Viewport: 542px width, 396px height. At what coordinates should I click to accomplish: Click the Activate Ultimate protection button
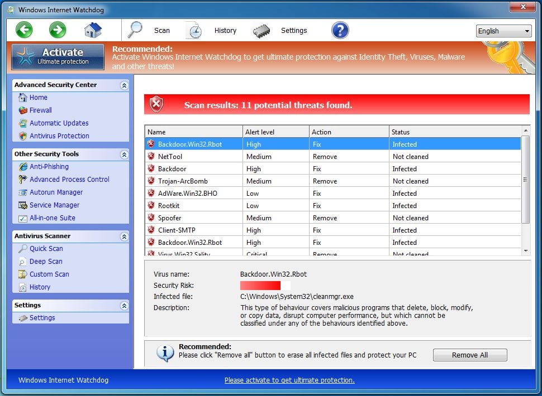tap(58, 57)
